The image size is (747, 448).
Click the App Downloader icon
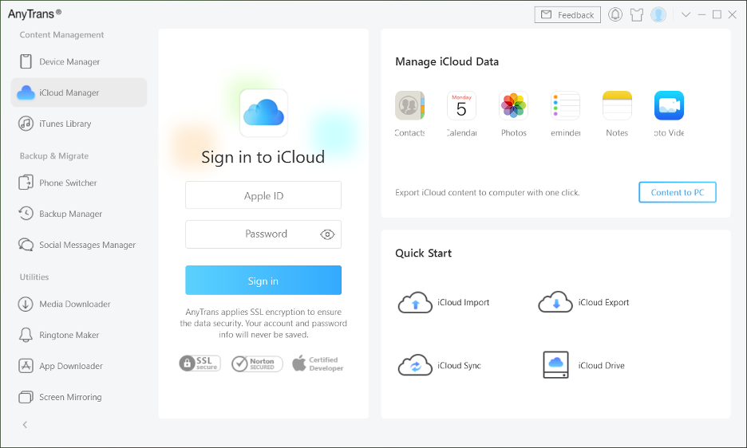click(x=26, y=366)
